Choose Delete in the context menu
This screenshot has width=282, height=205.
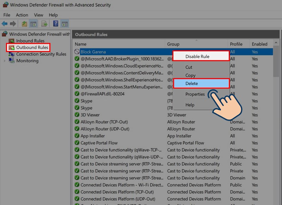click(201, 83)
